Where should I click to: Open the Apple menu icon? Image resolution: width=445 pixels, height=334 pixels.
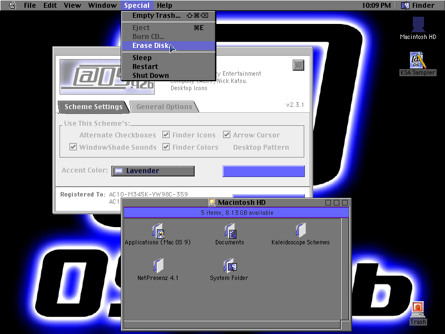(12, 6)
